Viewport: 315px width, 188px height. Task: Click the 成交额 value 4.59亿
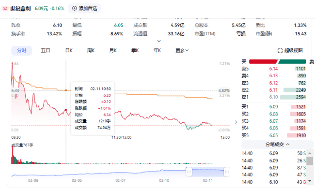(x=177, y=25)
